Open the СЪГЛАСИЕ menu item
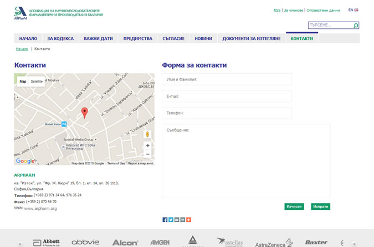Viewport: 374px width, 247px height. coord(173,38)
